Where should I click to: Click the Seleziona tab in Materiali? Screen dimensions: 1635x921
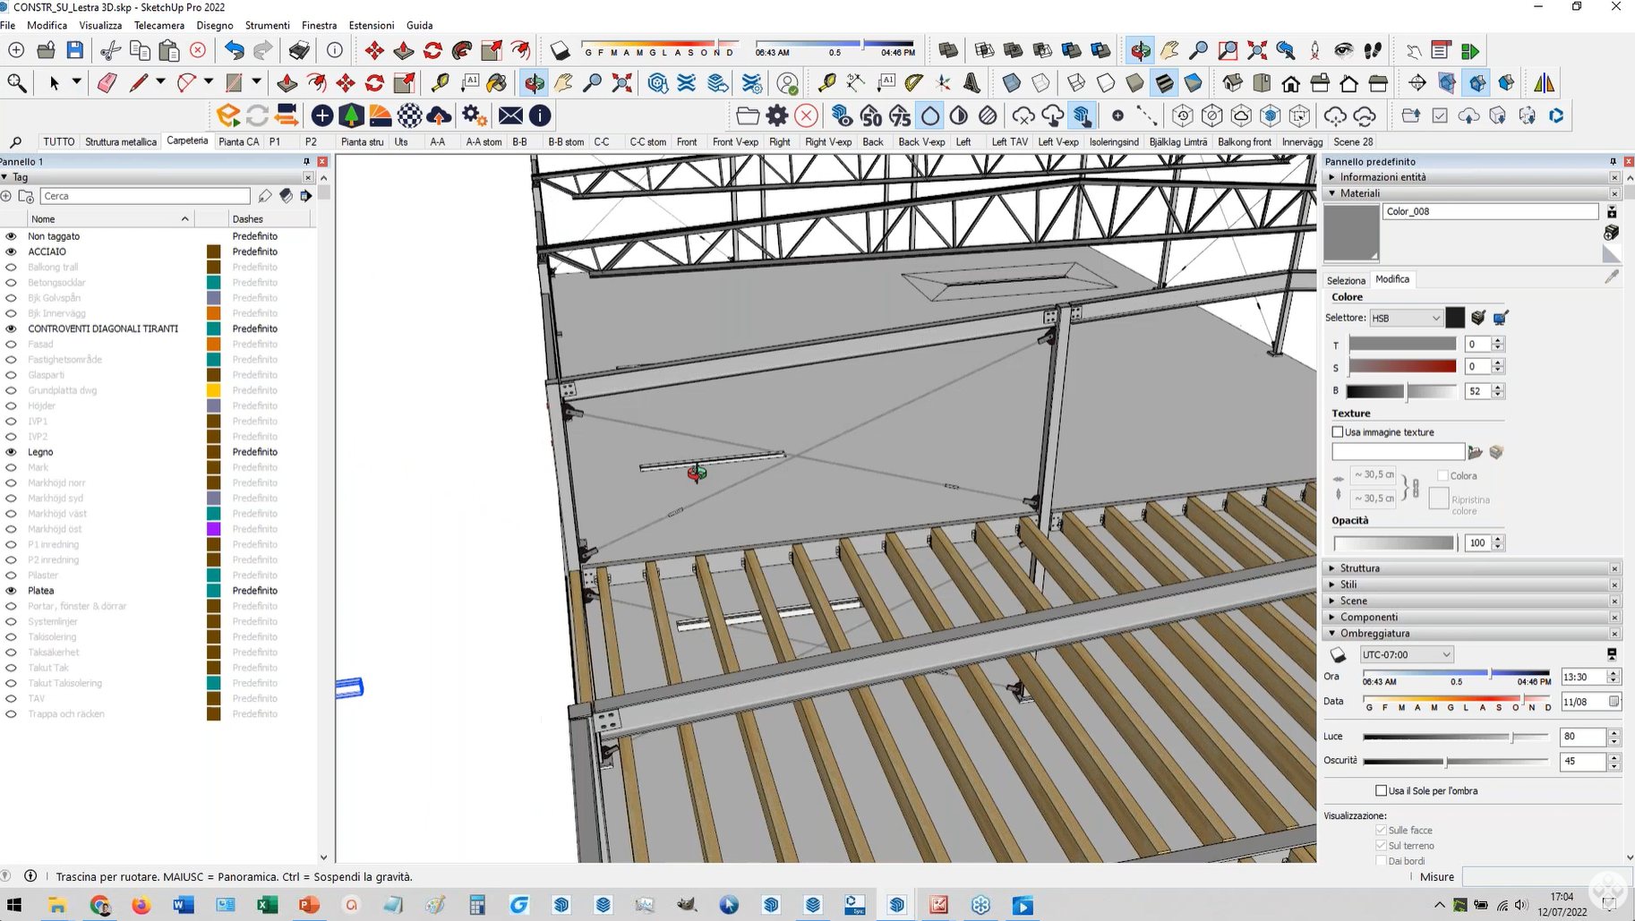[x=1345, y=280]
